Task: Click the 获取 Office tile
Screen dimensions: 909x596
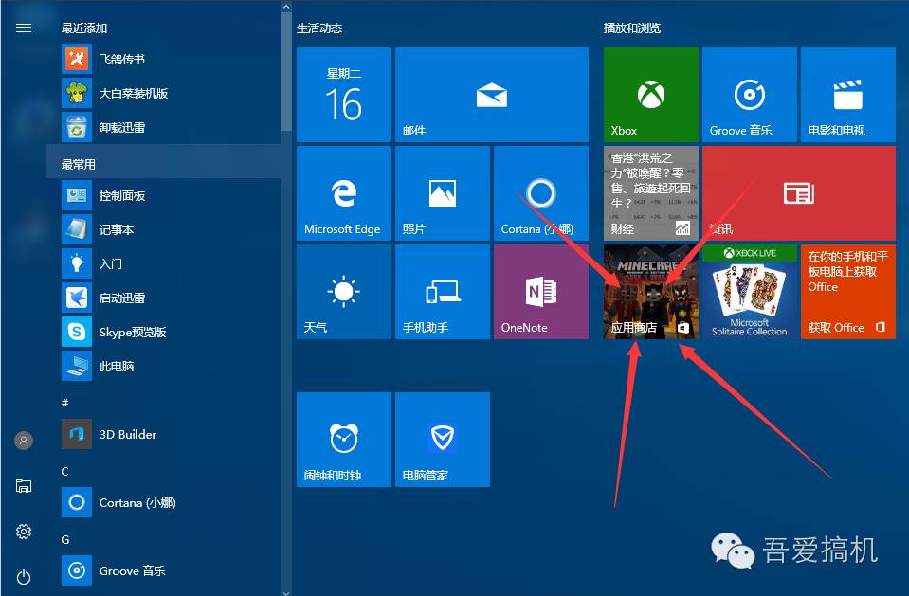Action: (x=847, y=291)
